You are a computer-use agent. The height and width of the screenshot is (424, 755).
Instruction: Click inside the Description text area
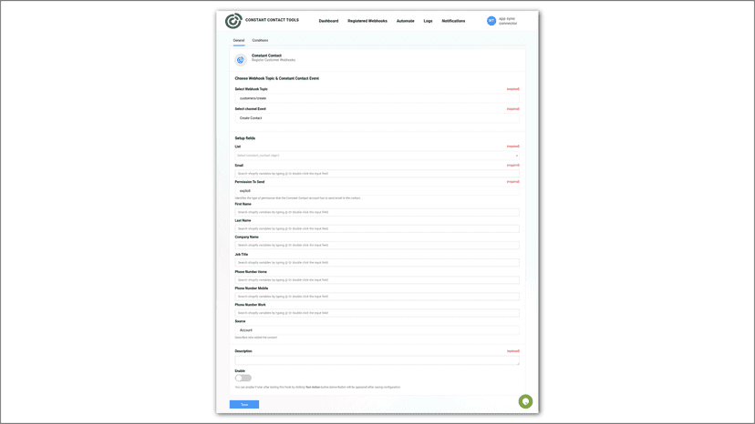point(377,360)
